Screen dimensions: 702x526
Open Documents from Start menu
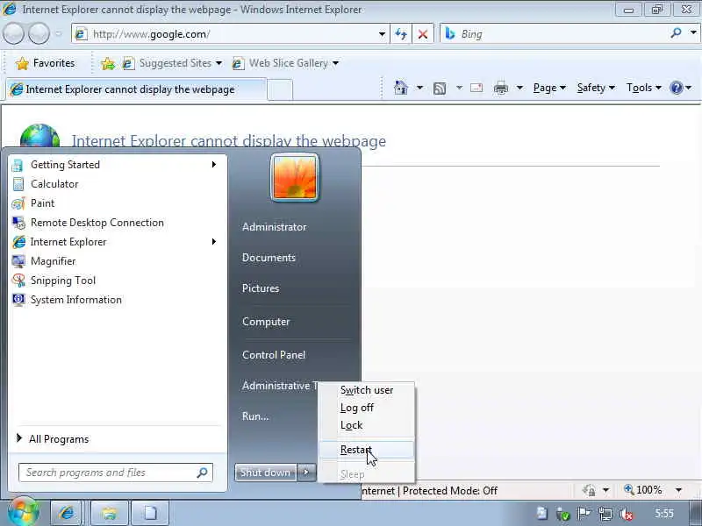(269, 258)
